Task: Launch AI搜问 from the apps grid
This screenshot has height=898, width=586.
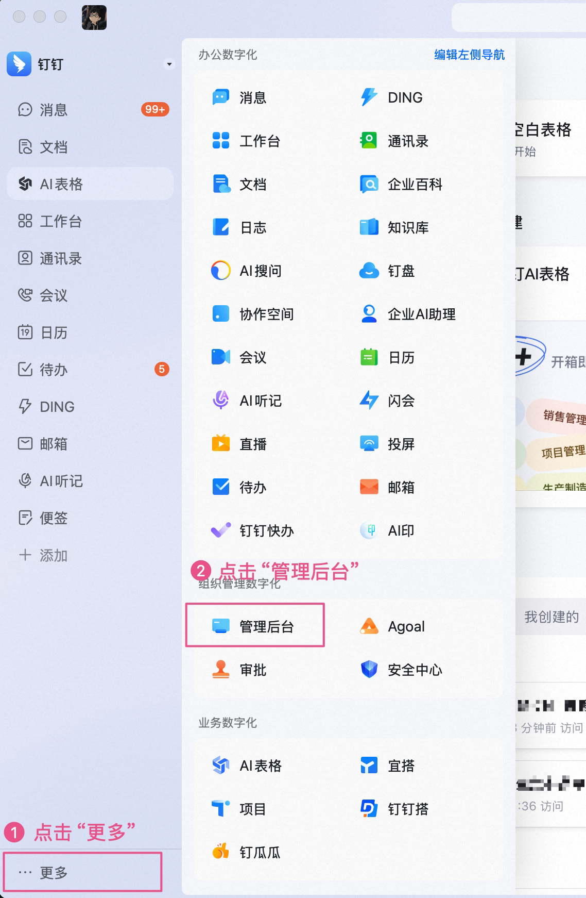Action: point(247,271)
